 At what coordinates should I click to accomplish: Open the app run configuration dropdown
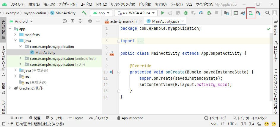[101, 13]
